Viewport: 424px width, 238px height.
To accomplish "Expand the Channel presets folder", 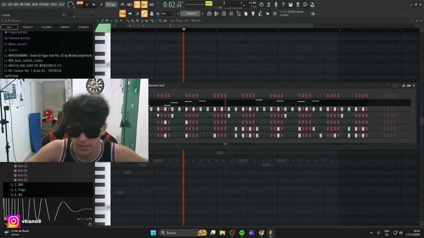I will click(x=19, y=38).
